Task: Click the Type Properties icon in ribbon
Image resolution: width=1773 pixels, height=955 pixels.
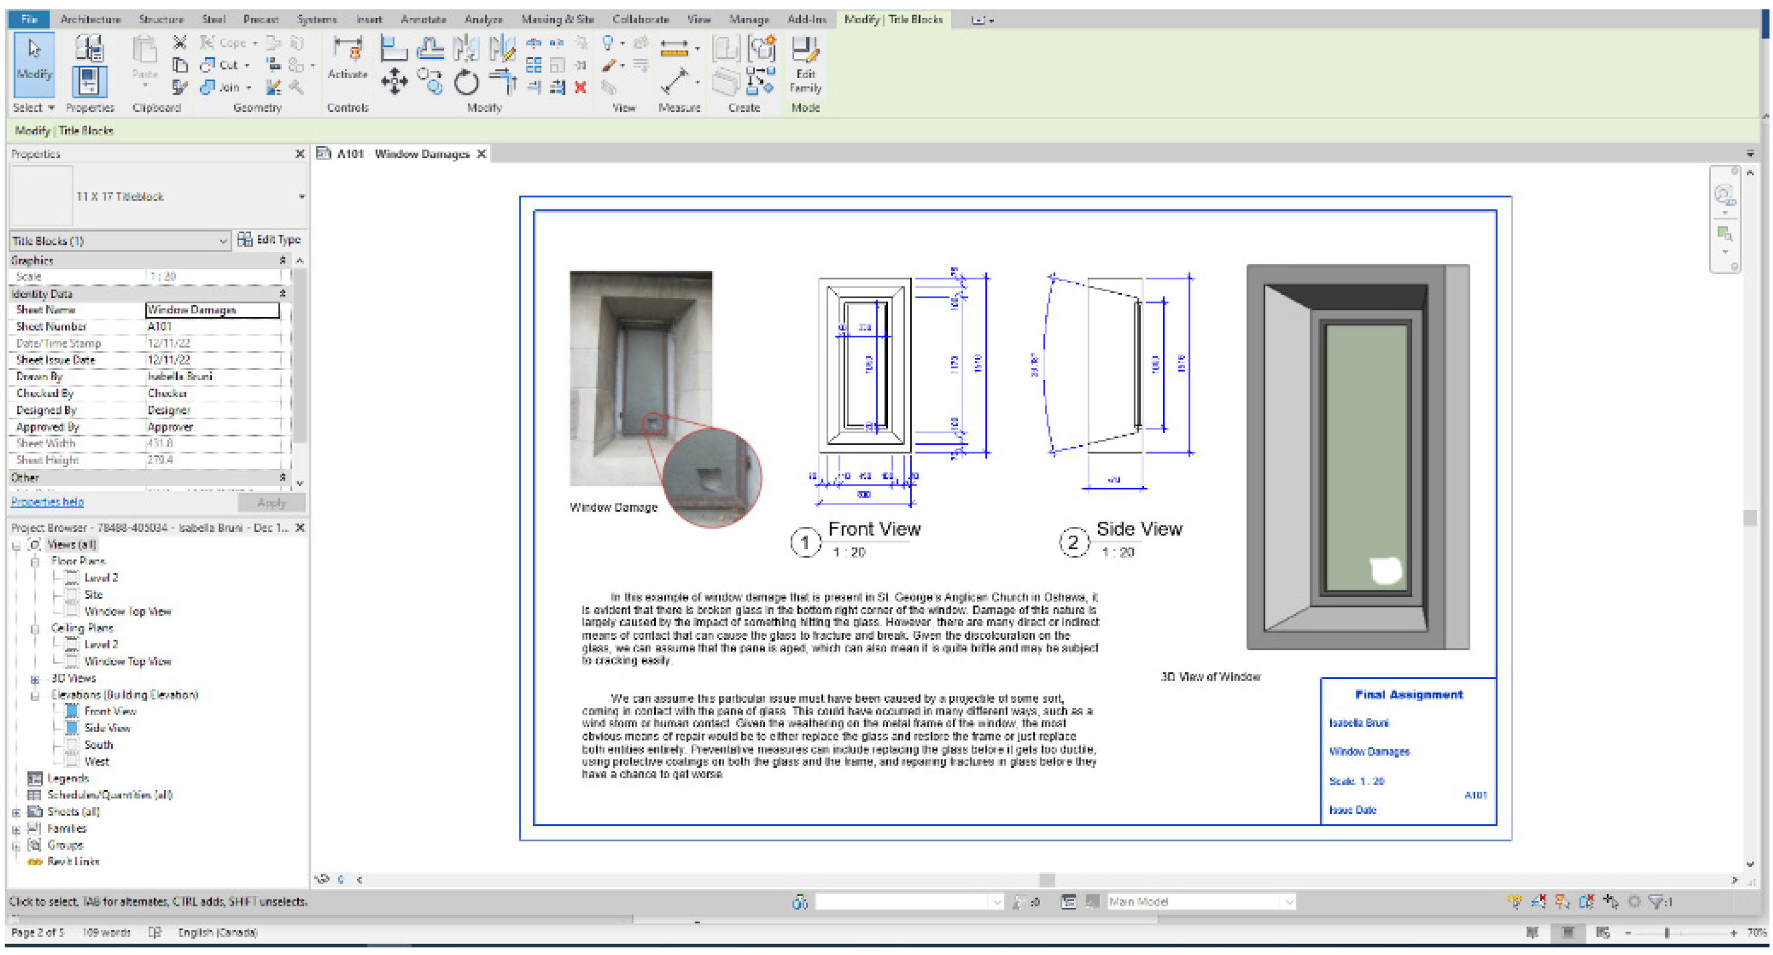Action: click(x=89, y=48)
